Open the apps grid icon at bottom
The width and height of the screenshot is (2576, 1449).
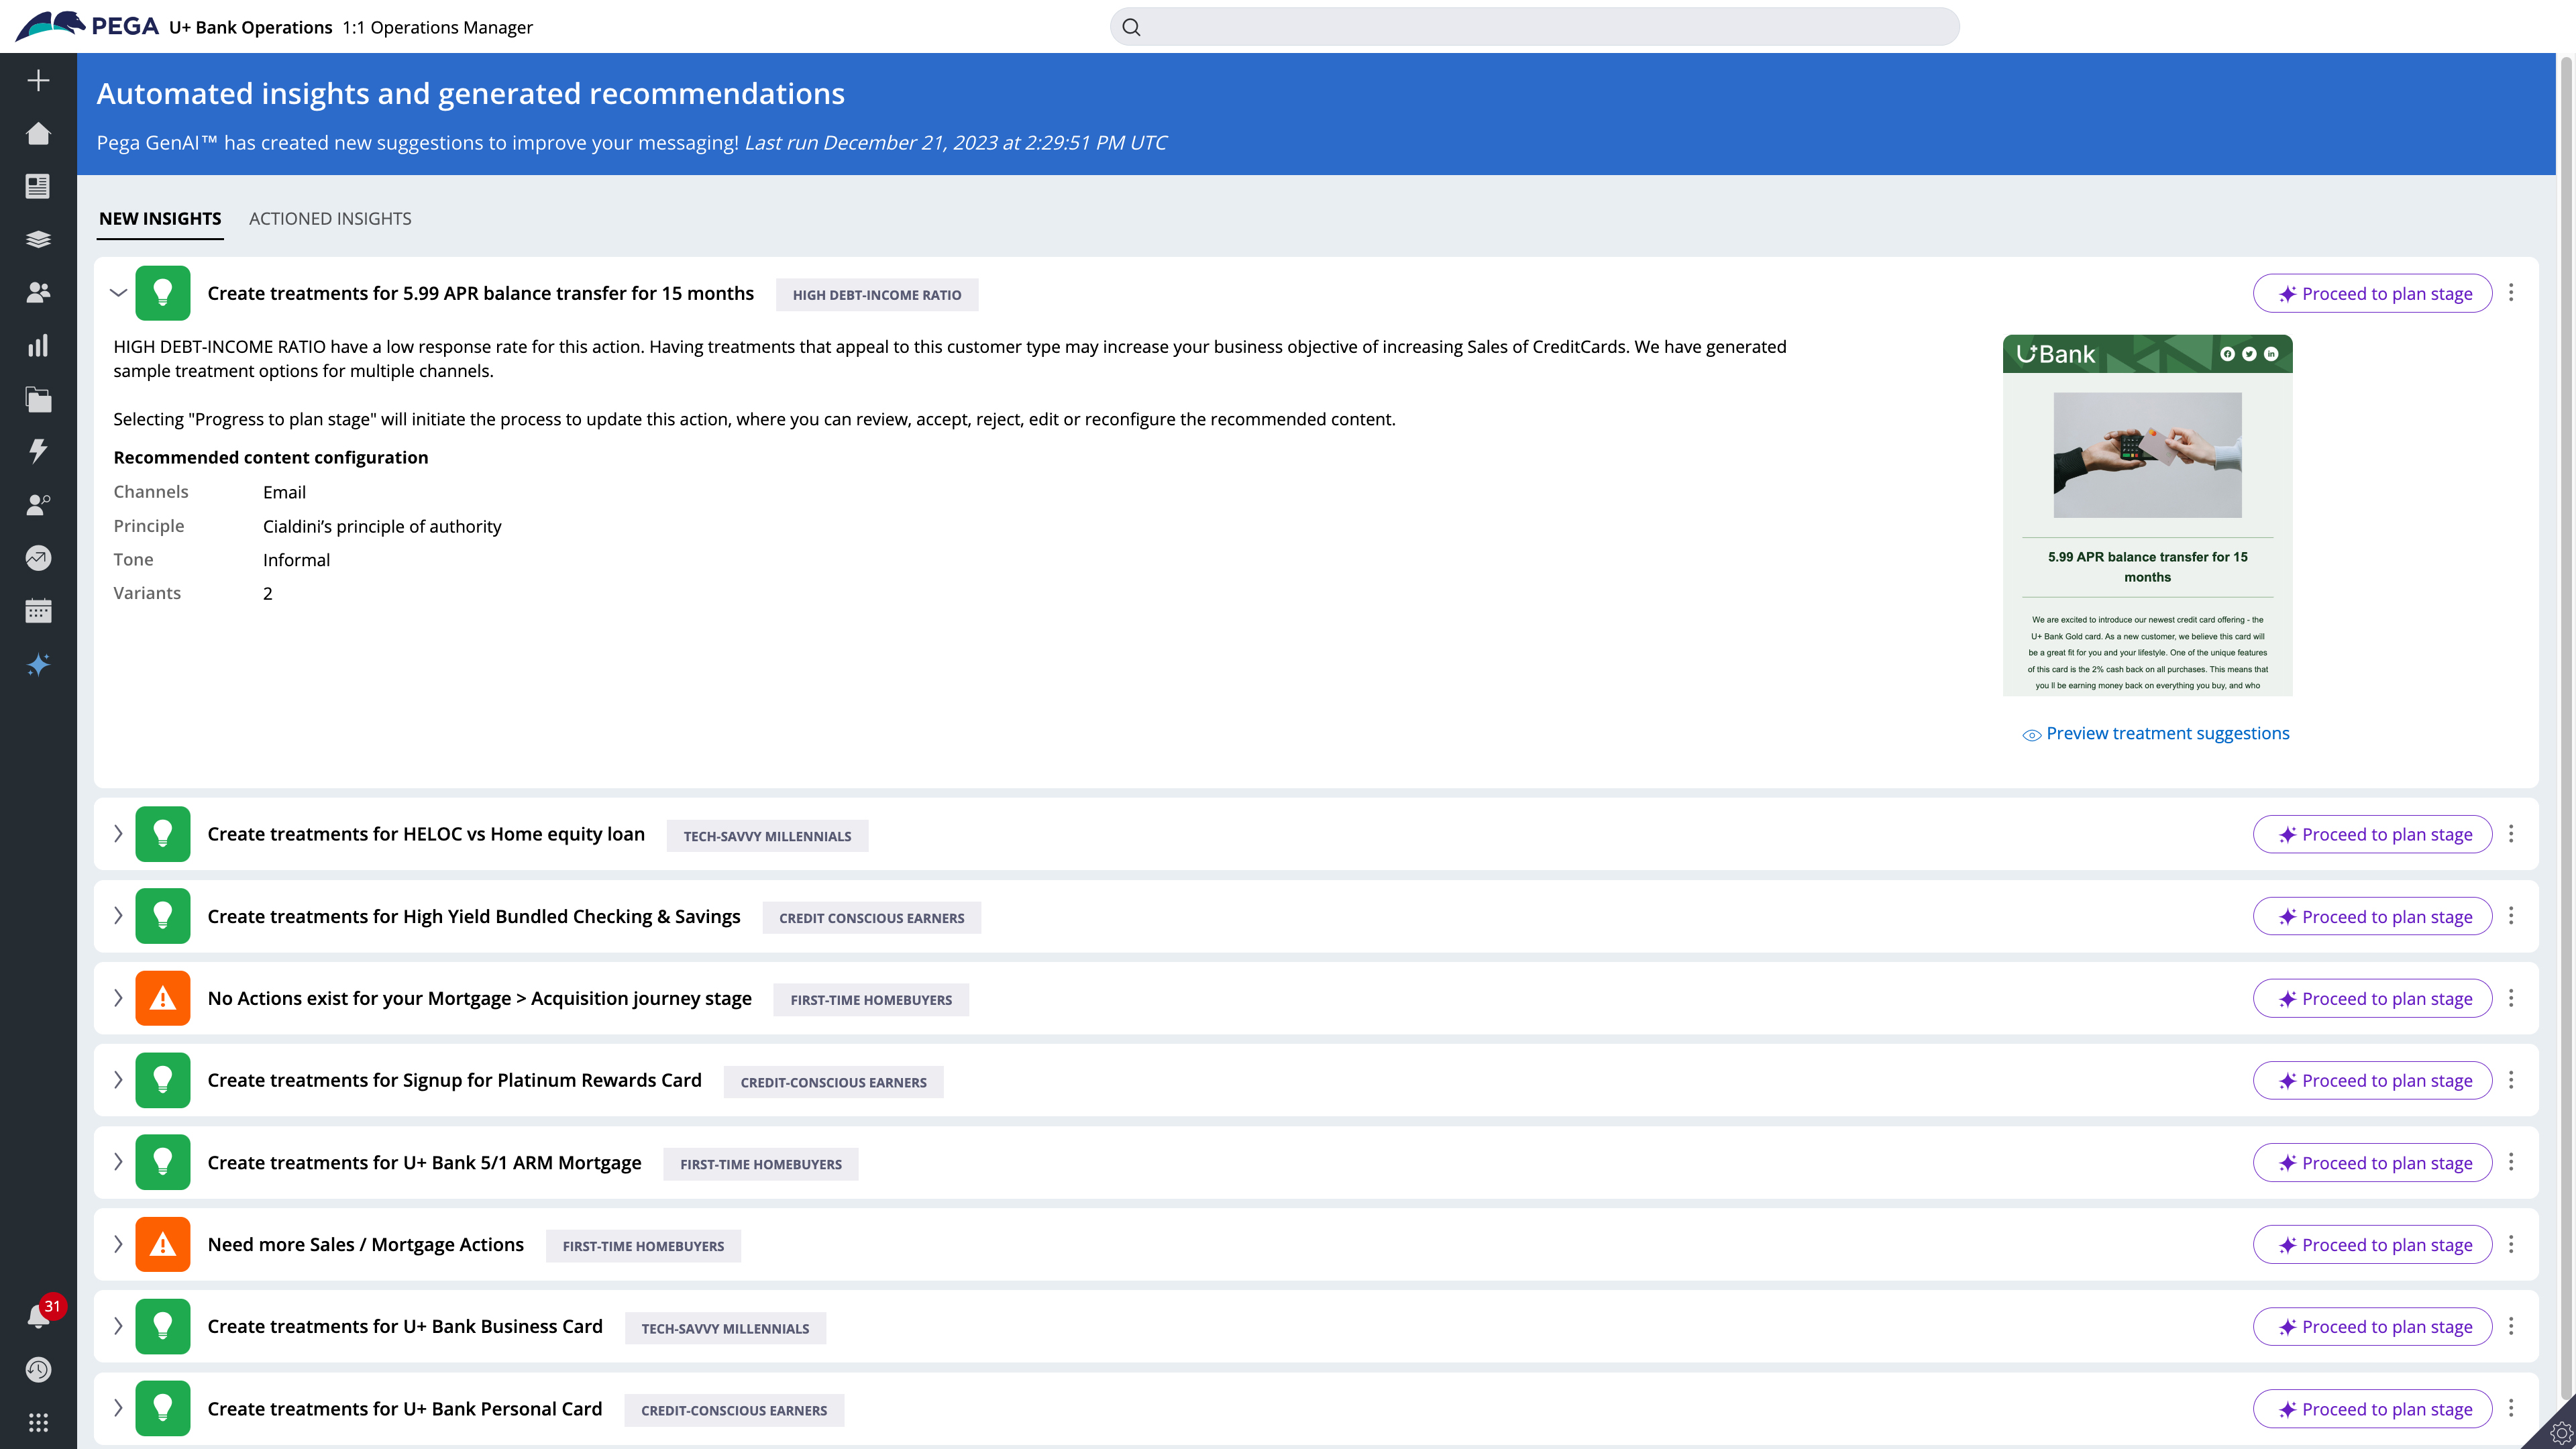click(38, 1422)
